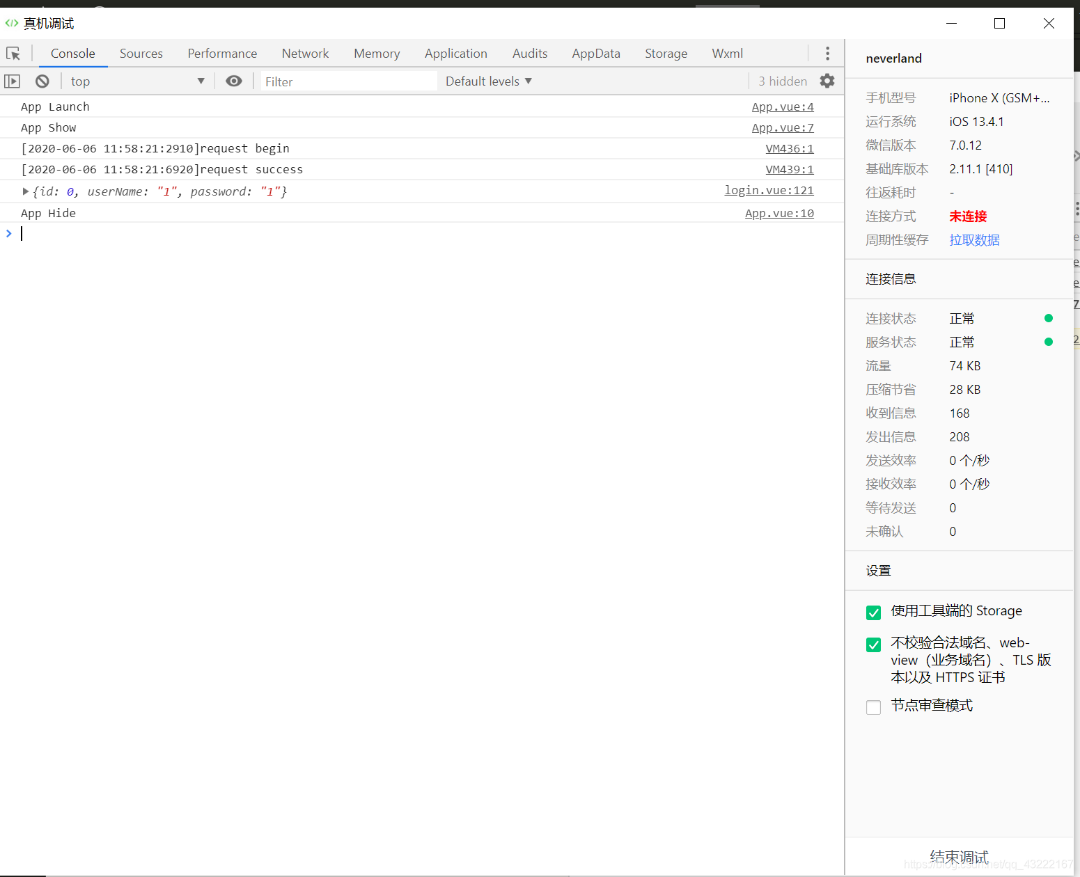
Task: Open source link VM436:1
Action: pos(790,149)
